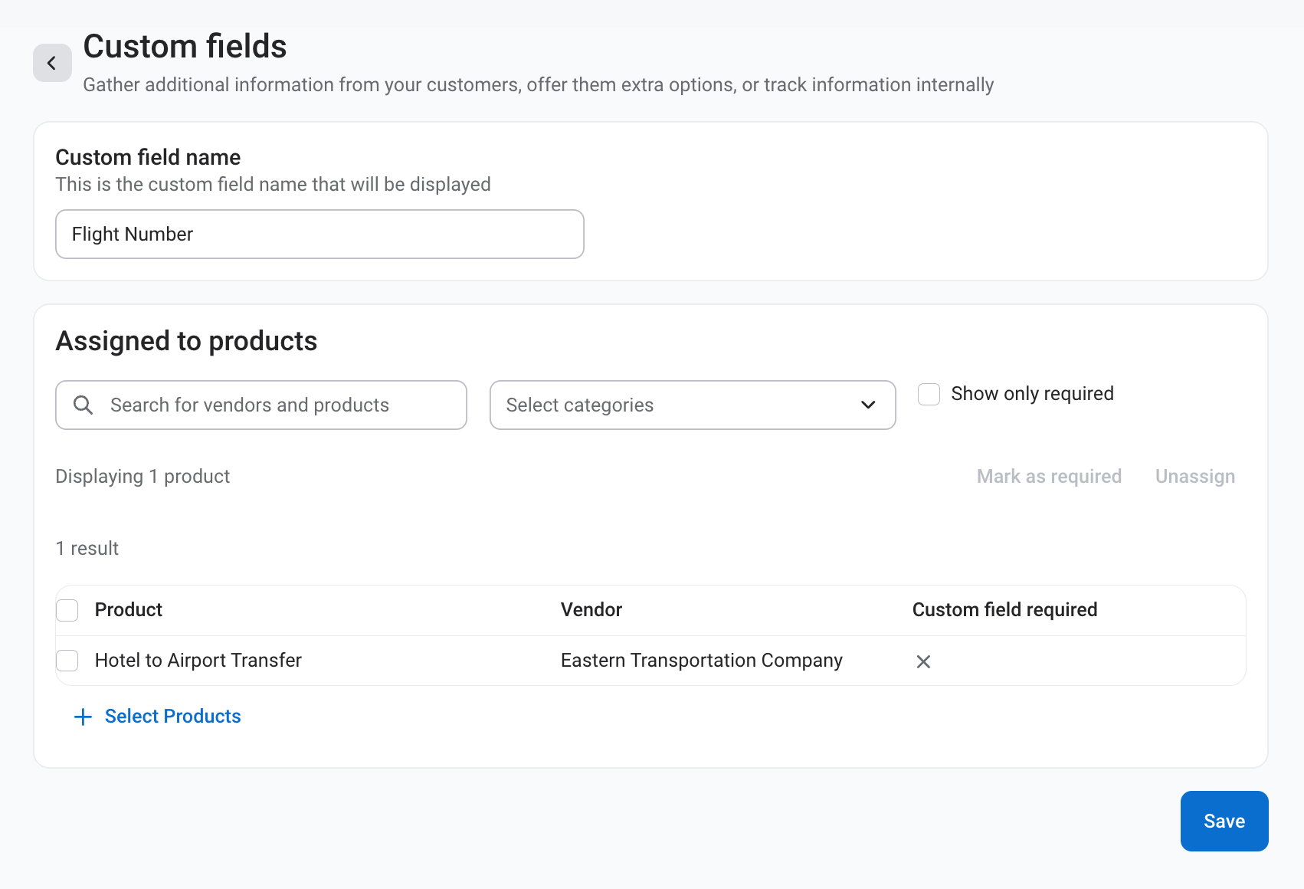Click the Unassign action
The width and height of the screenshot is (1304, 889).
(1195, 476)
